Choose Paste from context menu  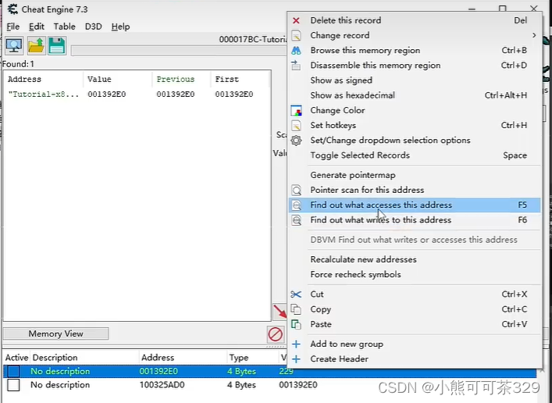tap(415, 324)
